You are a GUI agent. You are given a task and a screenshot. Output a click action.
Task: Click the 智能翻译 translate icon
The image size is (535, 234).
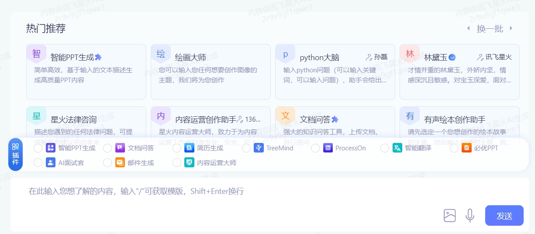point(397,148)
